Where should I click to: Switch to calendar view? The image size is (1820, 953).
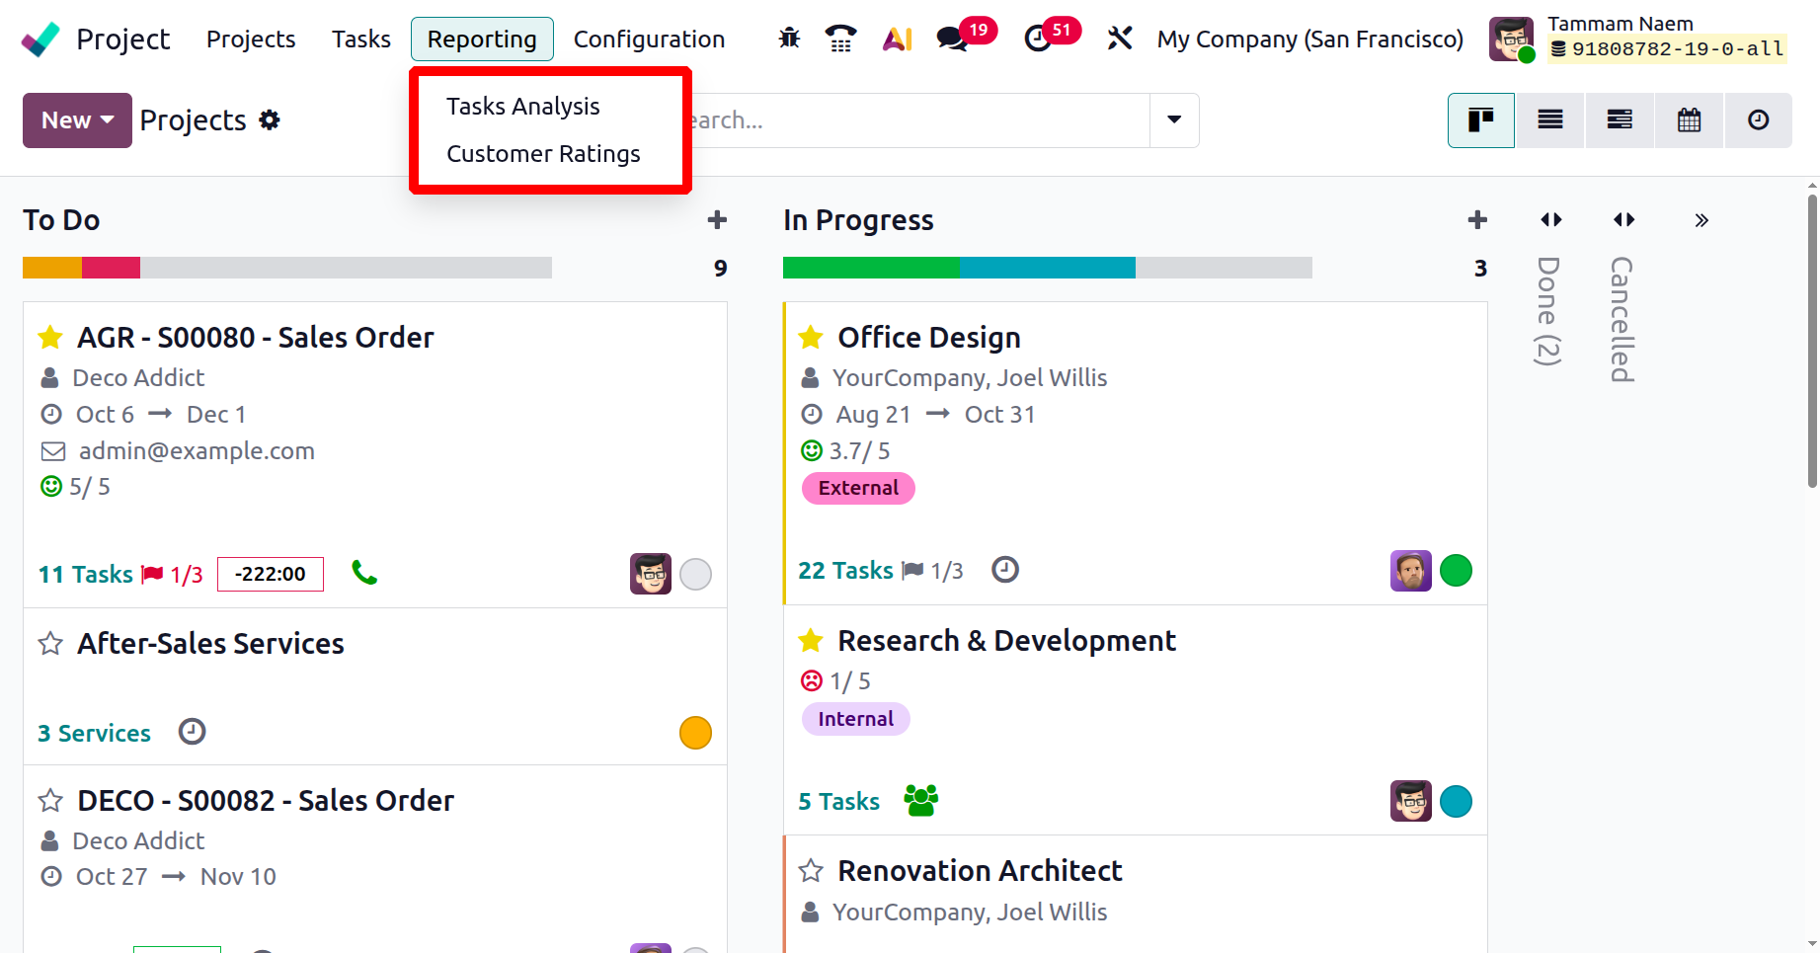1689,120
